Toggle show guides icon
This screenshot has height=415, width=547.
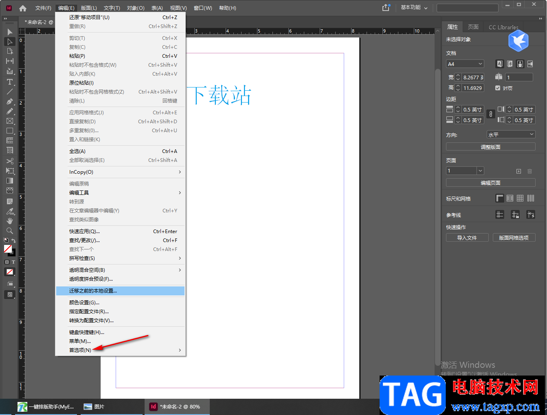[500, 214]
